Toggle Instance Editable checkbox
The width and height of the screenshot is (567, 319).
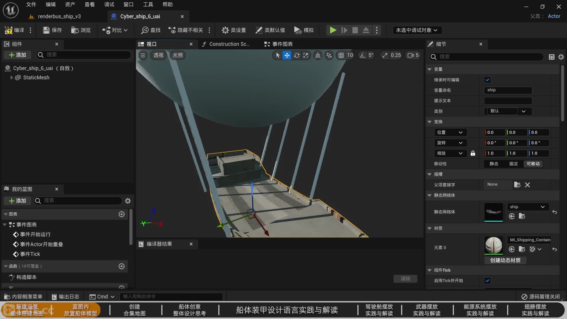[x=488, y=80]
